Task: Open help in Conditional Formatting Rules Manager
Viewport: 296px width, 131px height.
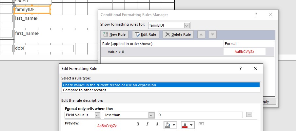Action: point(256,14)
